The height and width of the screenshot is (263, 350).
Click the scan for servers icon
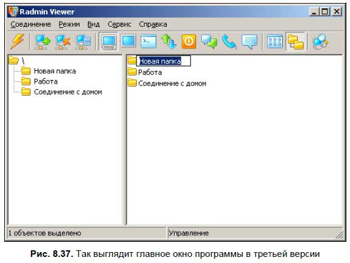pos(320,41)
